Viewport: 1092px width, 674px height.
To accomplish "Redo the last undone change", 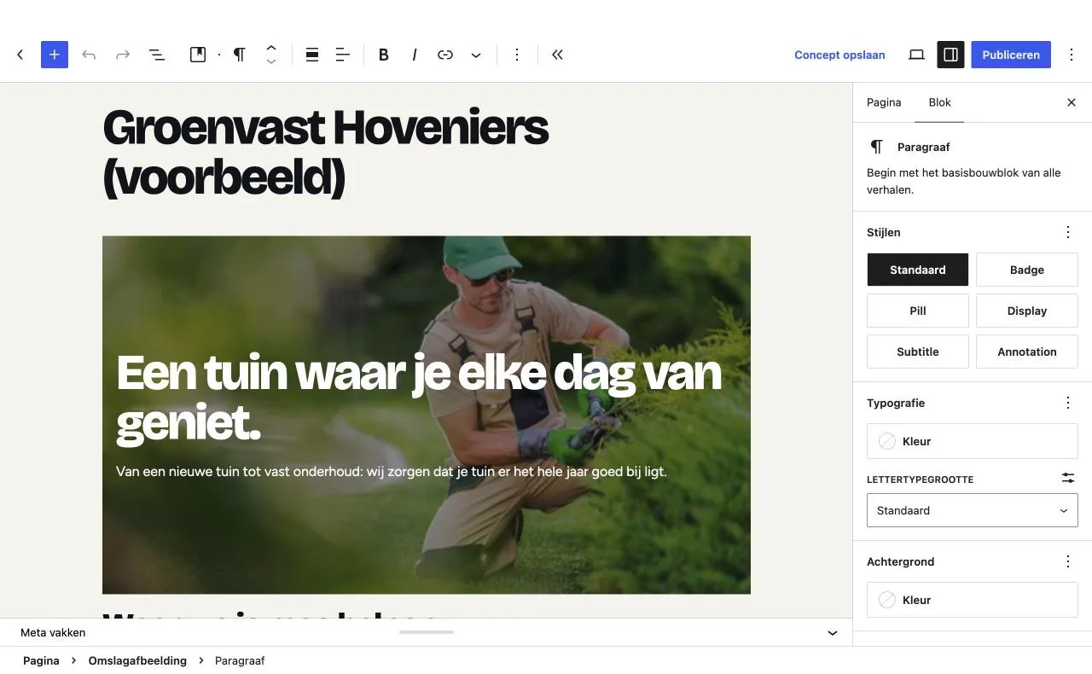I will pyautogui.click(x=123, y=55).
